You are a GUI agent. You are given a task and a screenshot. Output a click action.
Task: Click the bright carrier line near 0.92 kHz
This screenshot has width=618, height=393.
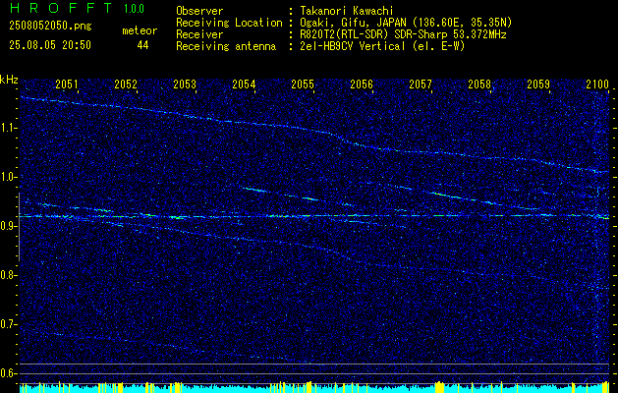click(314, 216)
